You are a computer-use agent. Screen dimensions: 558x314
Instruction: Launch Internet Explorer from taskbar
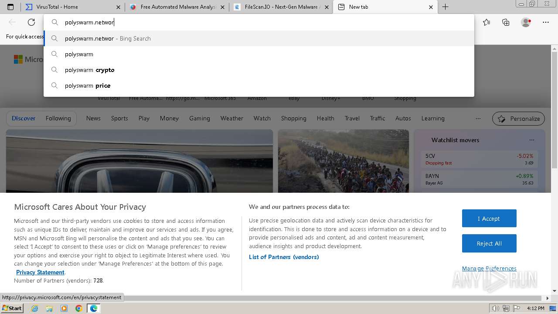35,308
